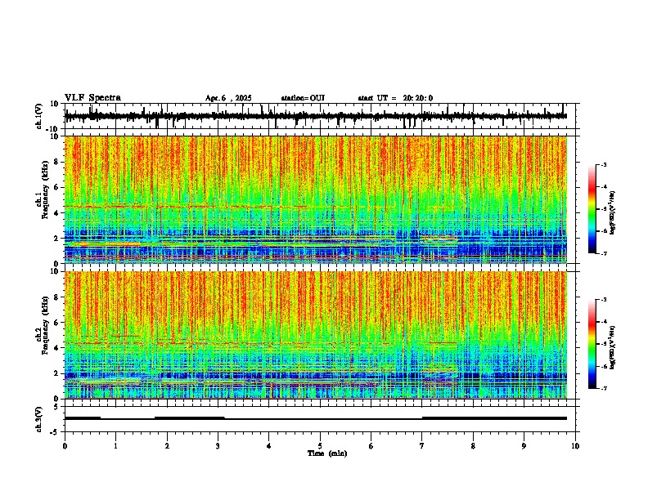Viewport: 648px width, 500px height.
Task: Click the "-7" label on ch.1 color scale
Action: 603,253
